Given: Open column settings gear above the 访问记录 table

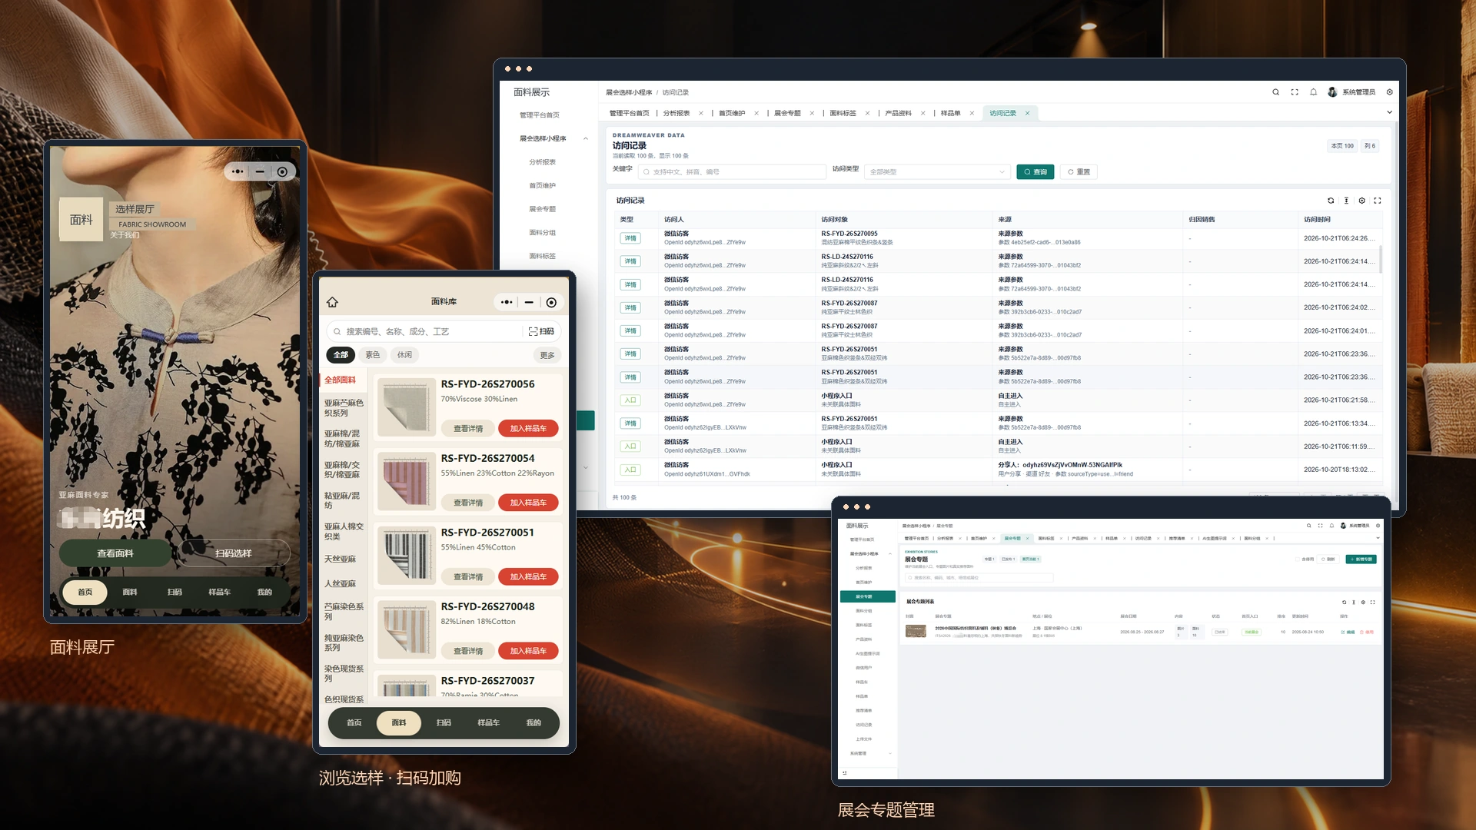Looking at the screenshot, I should pyautogui.click(x=1361, y=201).
